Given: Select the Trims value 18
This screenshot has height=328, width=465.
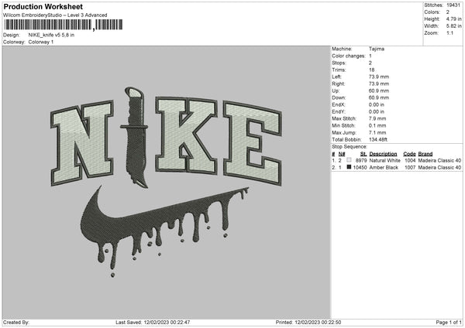Looking at the screenshot, I should point(372,70).
